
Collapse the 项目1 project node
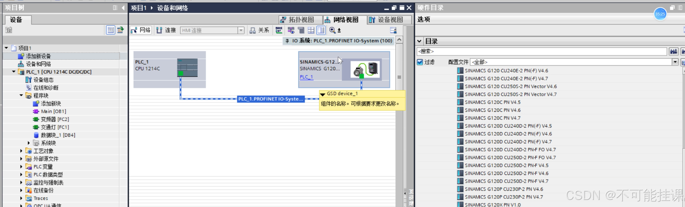[x=6, y=48]
